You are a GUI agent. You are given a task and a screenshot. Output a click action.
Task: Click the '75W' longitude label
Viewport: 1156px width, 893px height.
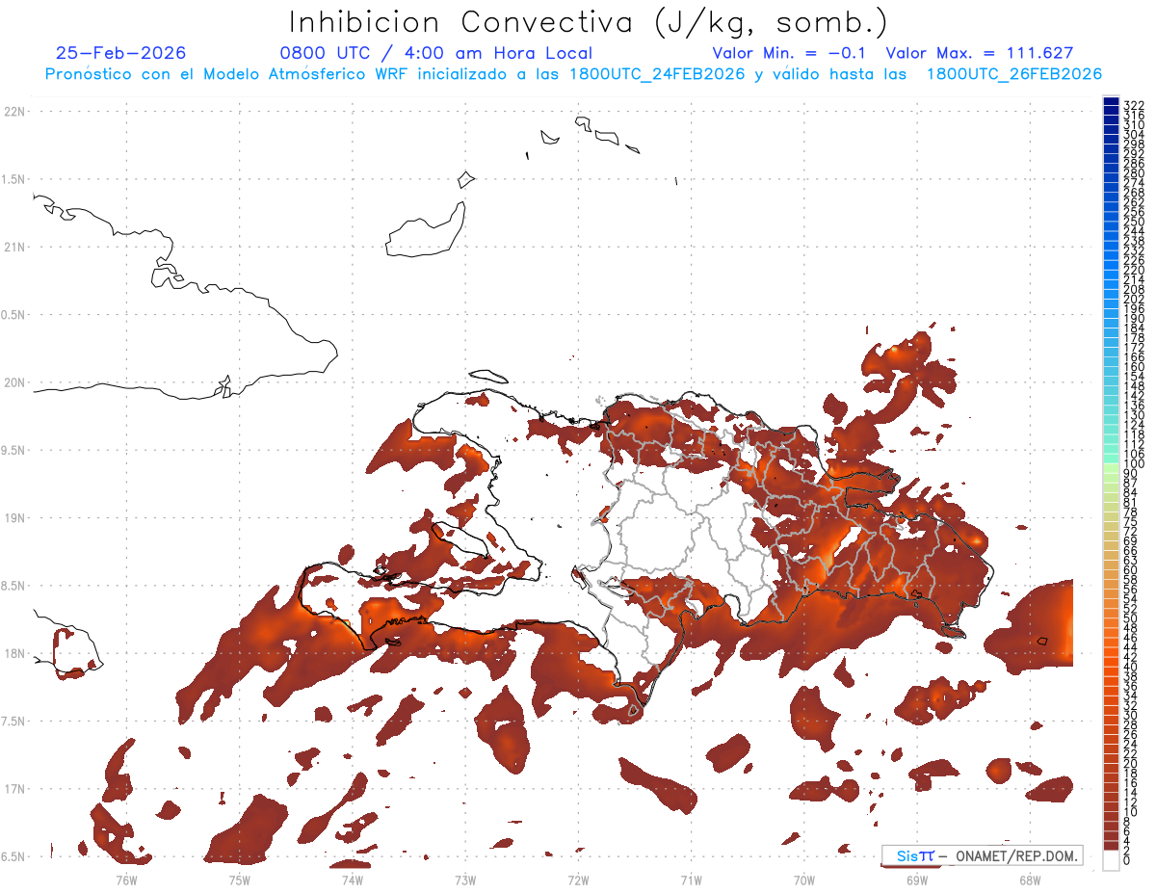239,880
